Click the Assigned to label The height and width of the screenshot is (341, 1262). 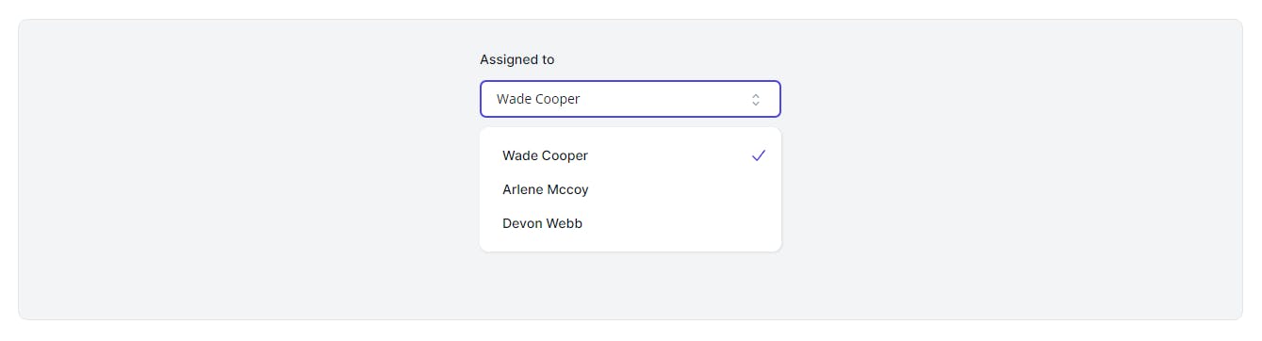click(516, 59)
